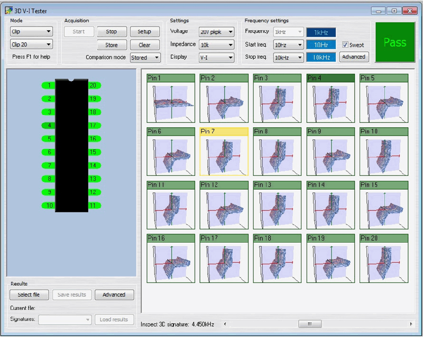This screenshot has width=423, height=337.
Task: Click the green Pass status indicator
Action: 395,43
